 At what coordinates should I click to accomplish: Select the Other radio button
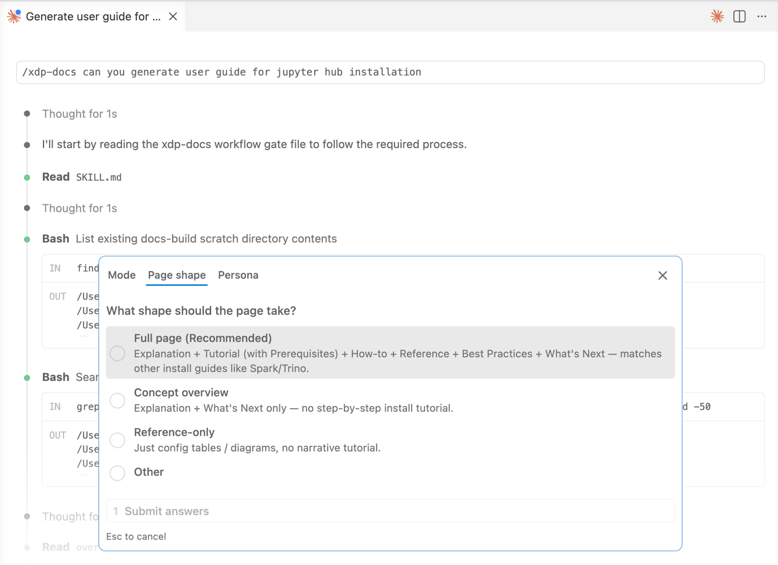pos(117,473)
